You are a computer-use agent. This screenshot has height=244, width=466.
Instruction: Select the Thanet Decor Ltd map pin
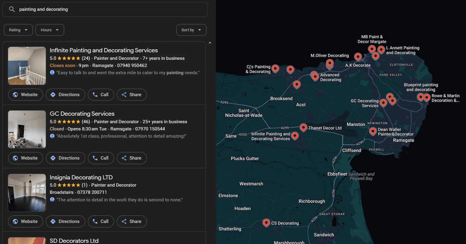(303, 127)
